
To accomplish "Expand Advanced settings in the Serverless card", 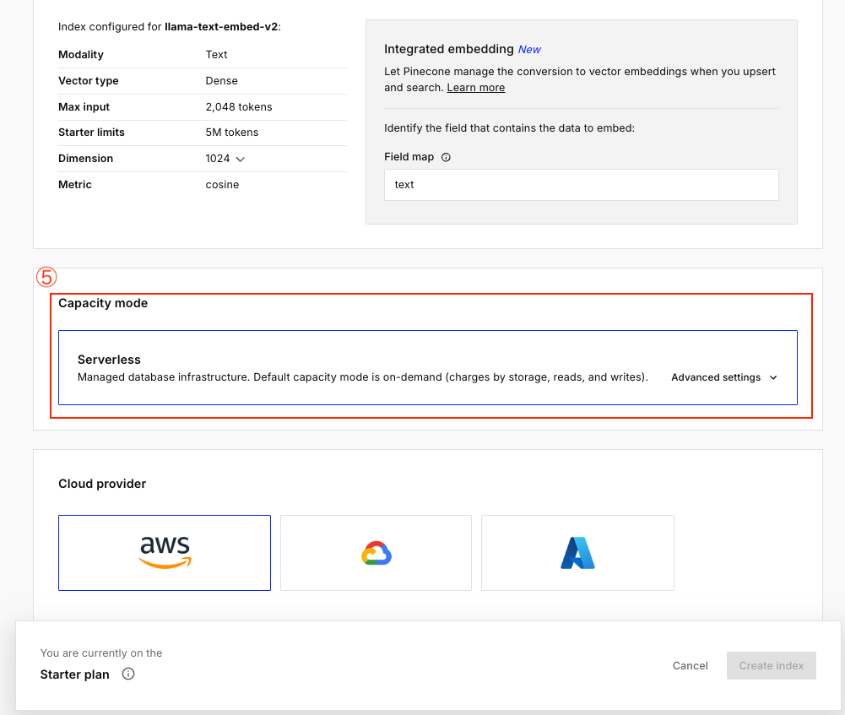I will (x=723, y=377).
